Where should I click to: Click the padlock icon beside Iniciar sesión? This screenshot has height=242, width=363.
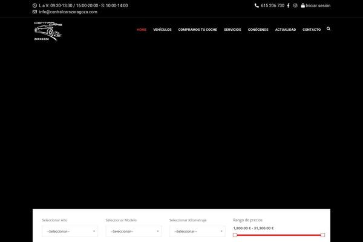pyautogui.click(x=303, y=5)
